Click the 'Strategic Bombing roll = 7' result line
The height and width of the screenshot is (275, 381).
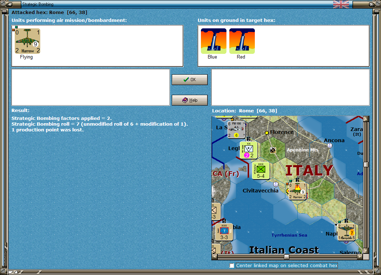click(100, 124)
